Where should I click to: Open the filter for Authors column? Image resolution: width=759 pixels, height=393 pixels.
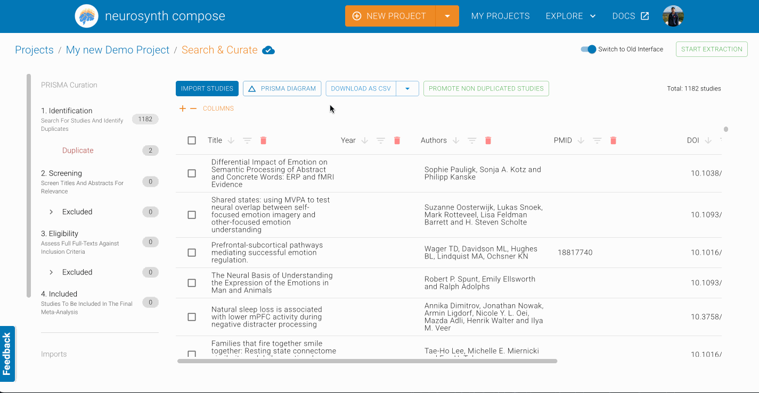(472, 140)
